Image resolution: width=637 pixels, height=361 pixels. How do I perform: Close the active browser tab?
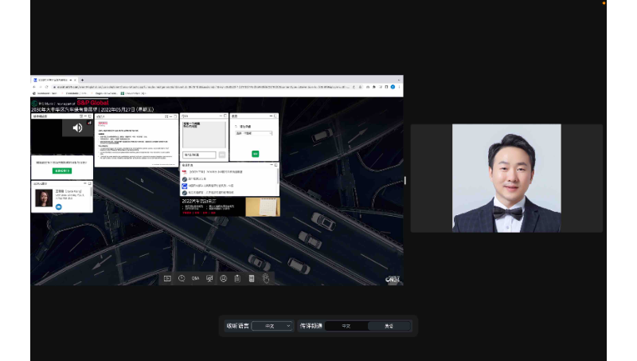(75, 80)
